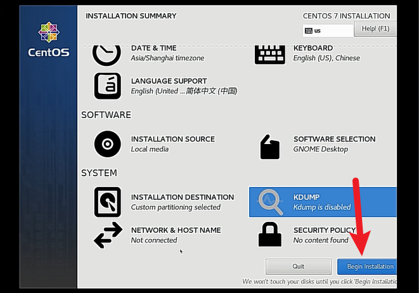Open Installation Source disc icon
Viewport: 419px width, 293px height.
107,144
